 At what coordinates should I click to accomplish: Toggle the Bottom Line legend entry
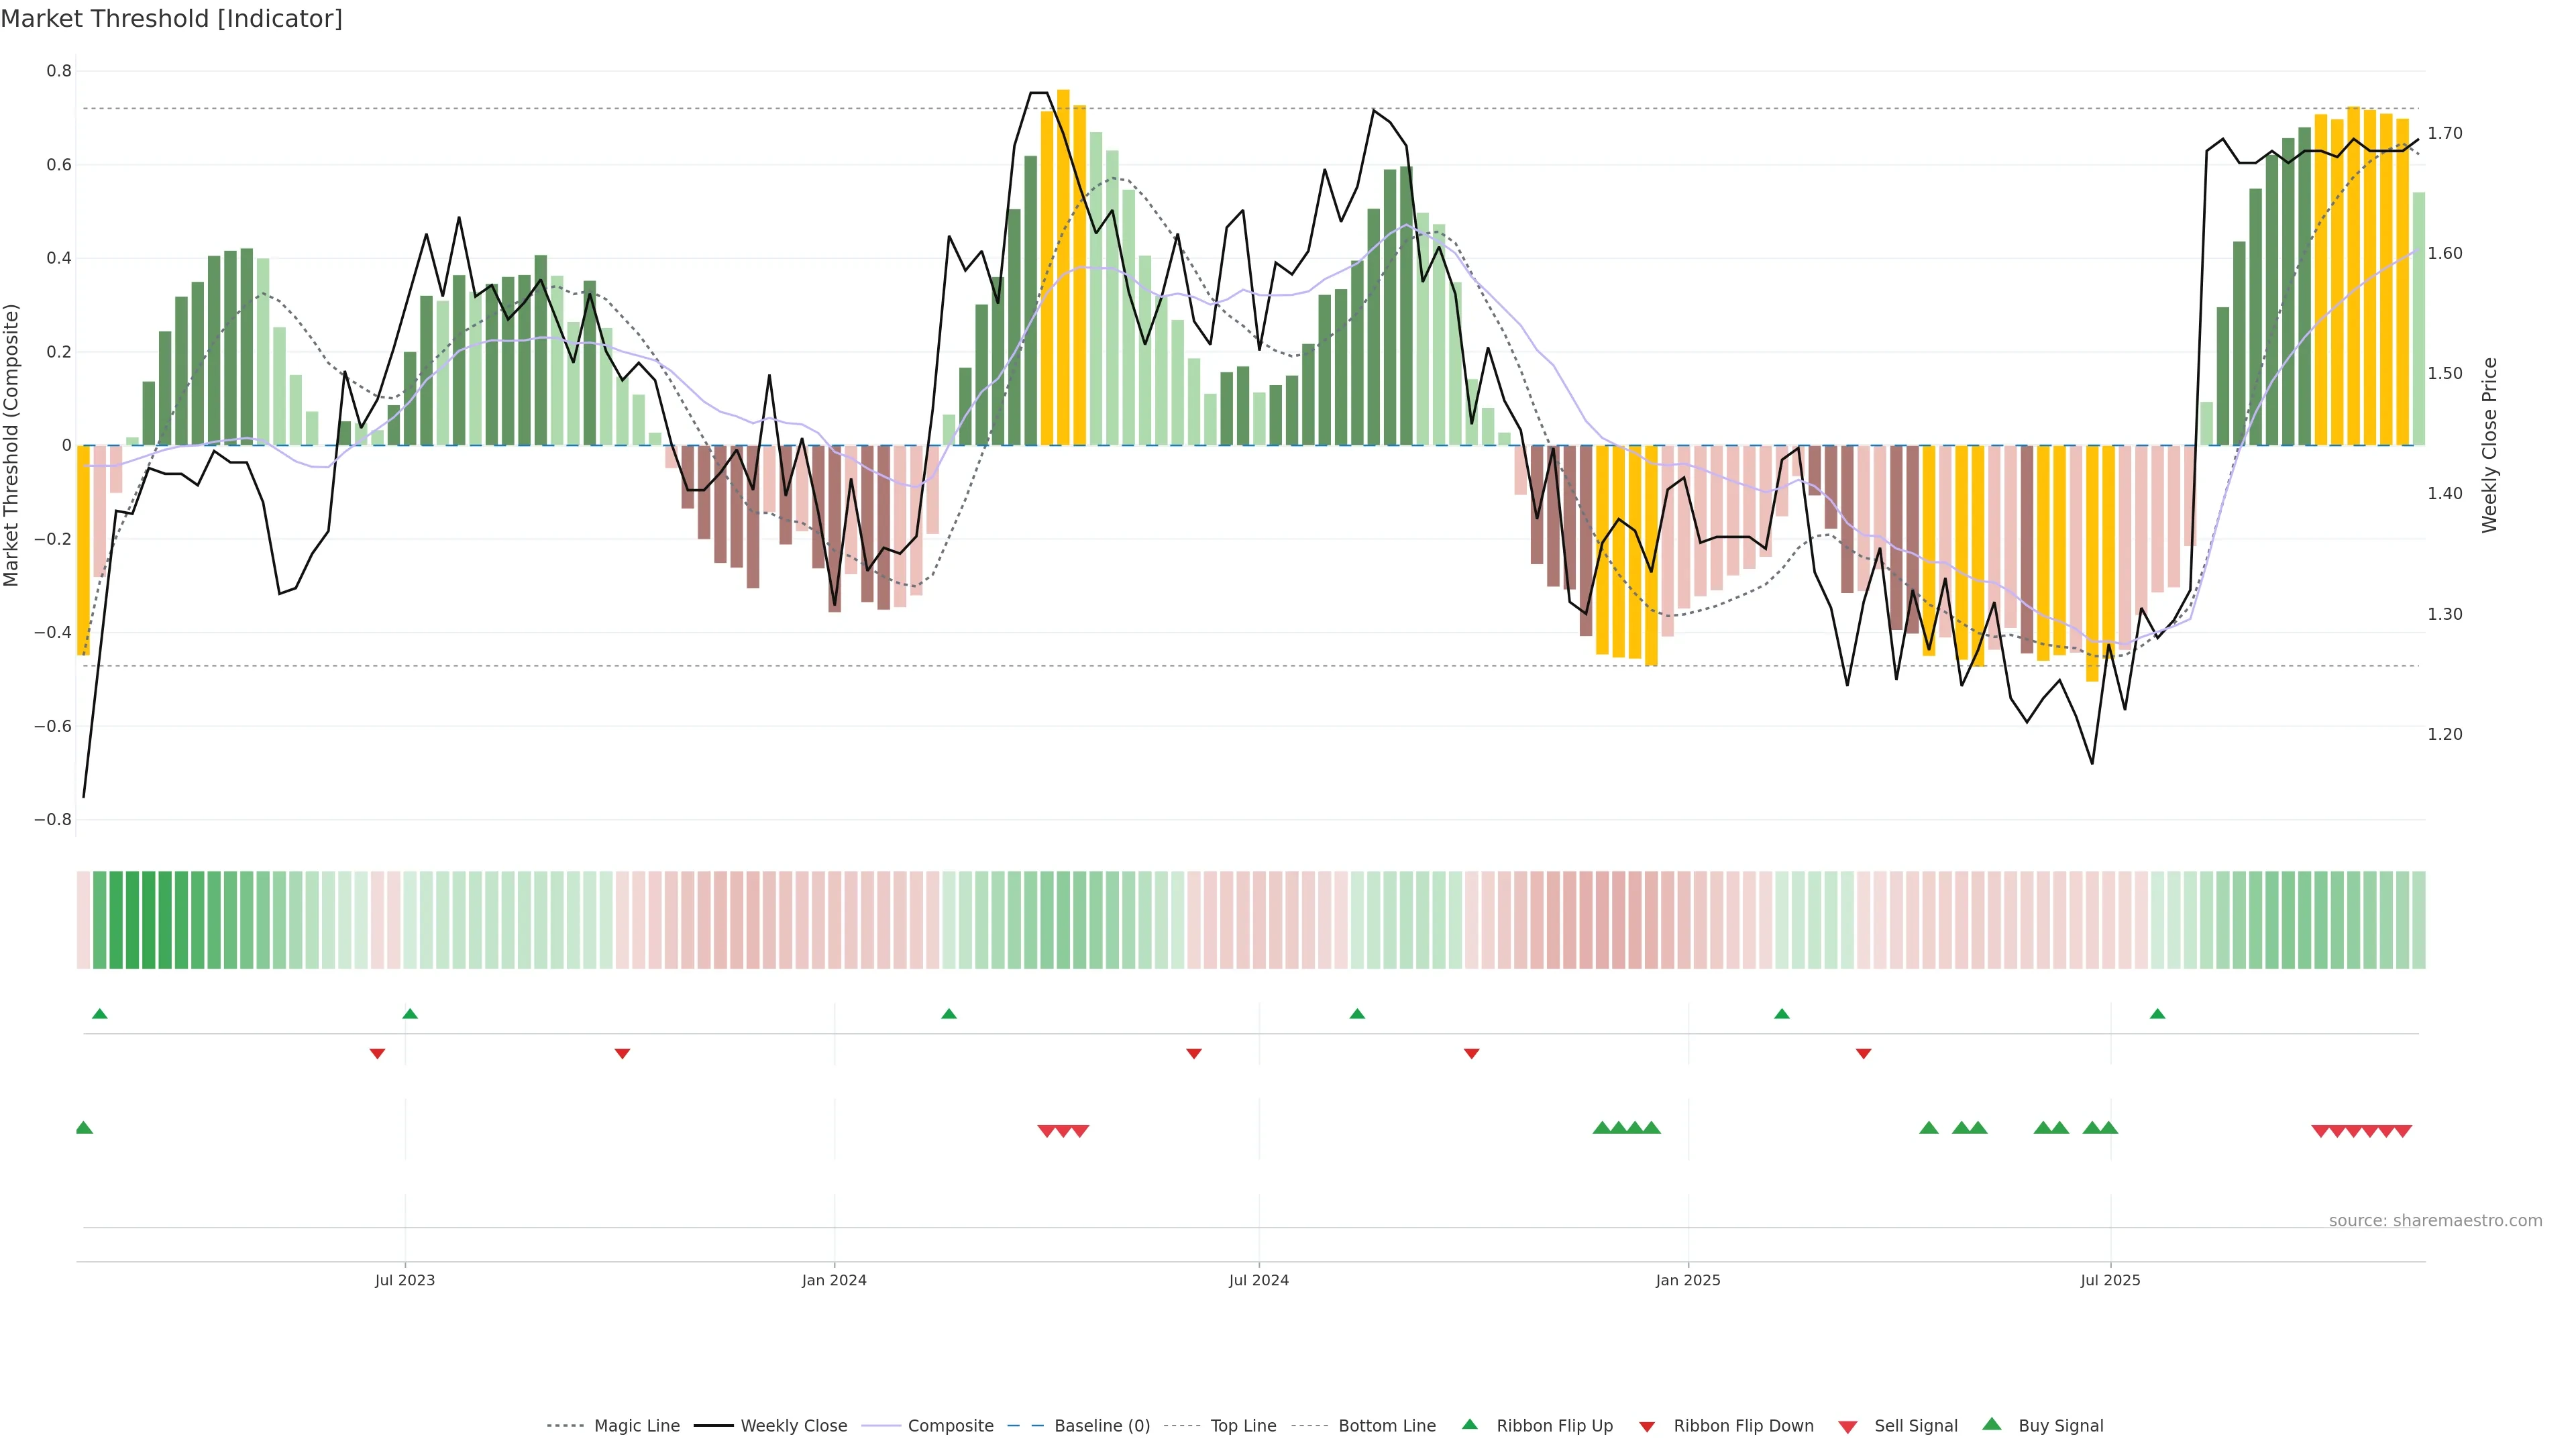(x=1386, y=1425)
